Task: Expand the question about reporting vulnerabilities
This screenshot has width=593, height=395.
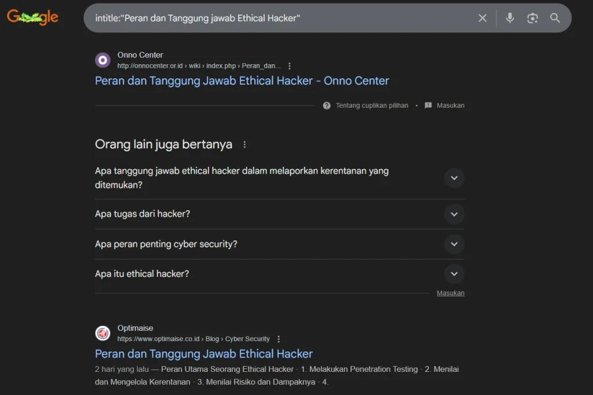Action: click(x=454, y=178)
